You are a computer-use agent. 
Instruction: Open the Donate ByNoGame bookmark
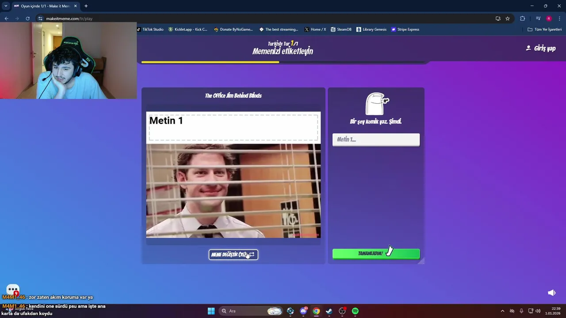pos(233,30)
